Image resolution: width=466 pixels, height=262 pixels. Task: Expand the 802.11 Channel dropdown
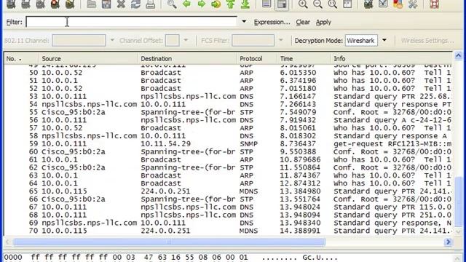point(112,40)
